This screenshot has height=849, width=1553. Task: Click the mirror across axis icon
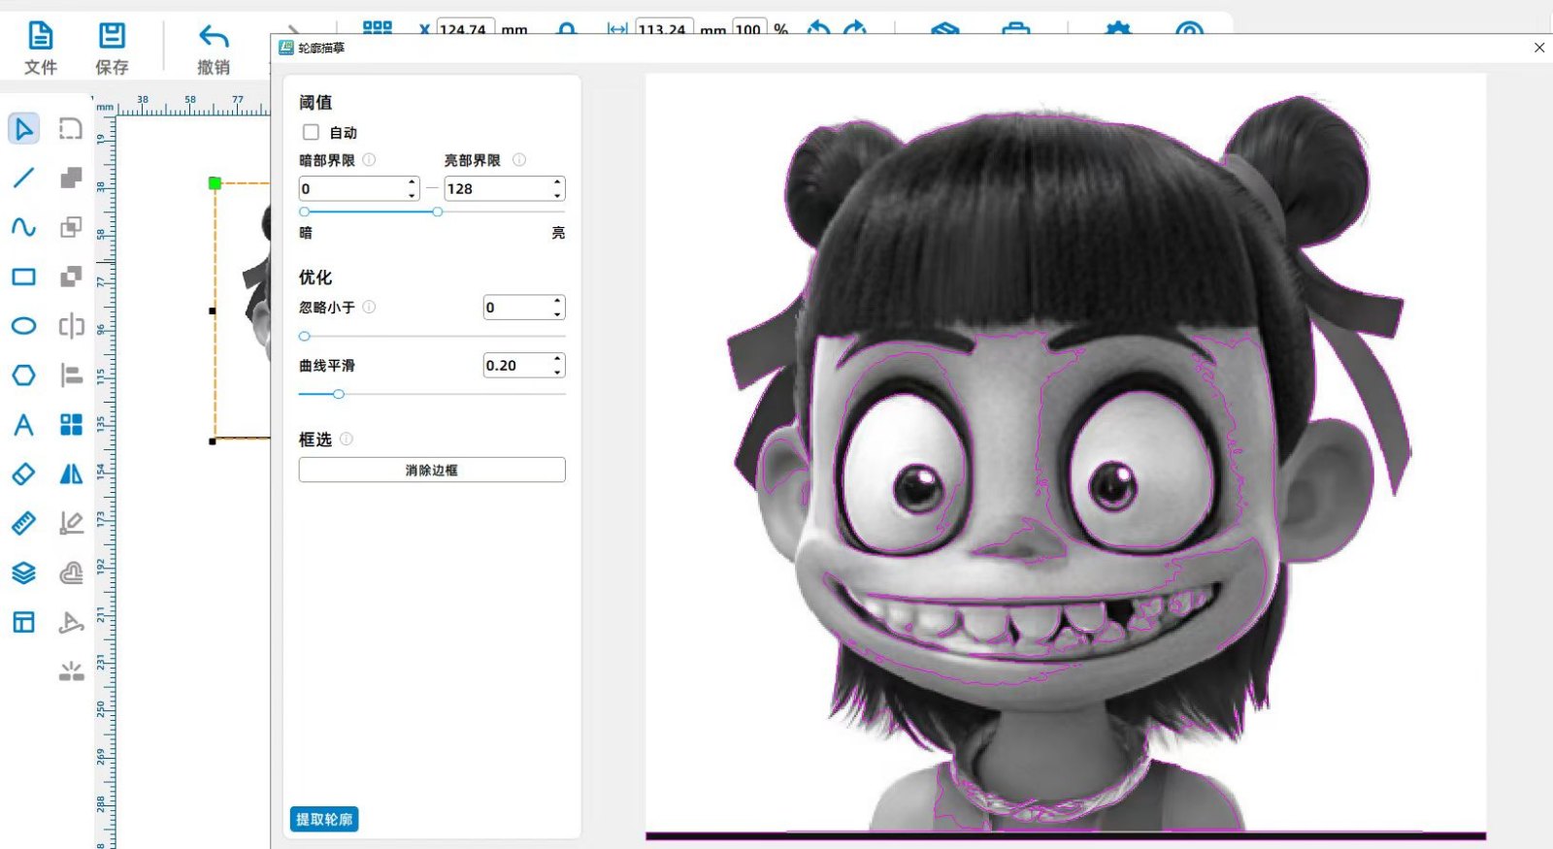pos(71,326)
